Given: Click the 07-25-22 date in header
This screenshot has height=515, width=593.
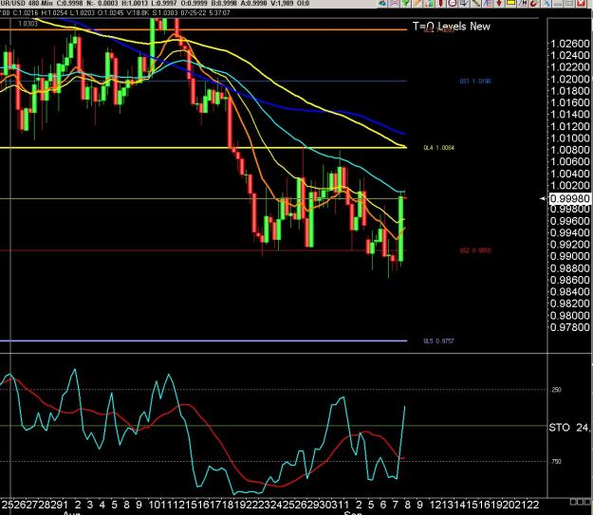Looking at the screenshot, I should click(194, 13).
